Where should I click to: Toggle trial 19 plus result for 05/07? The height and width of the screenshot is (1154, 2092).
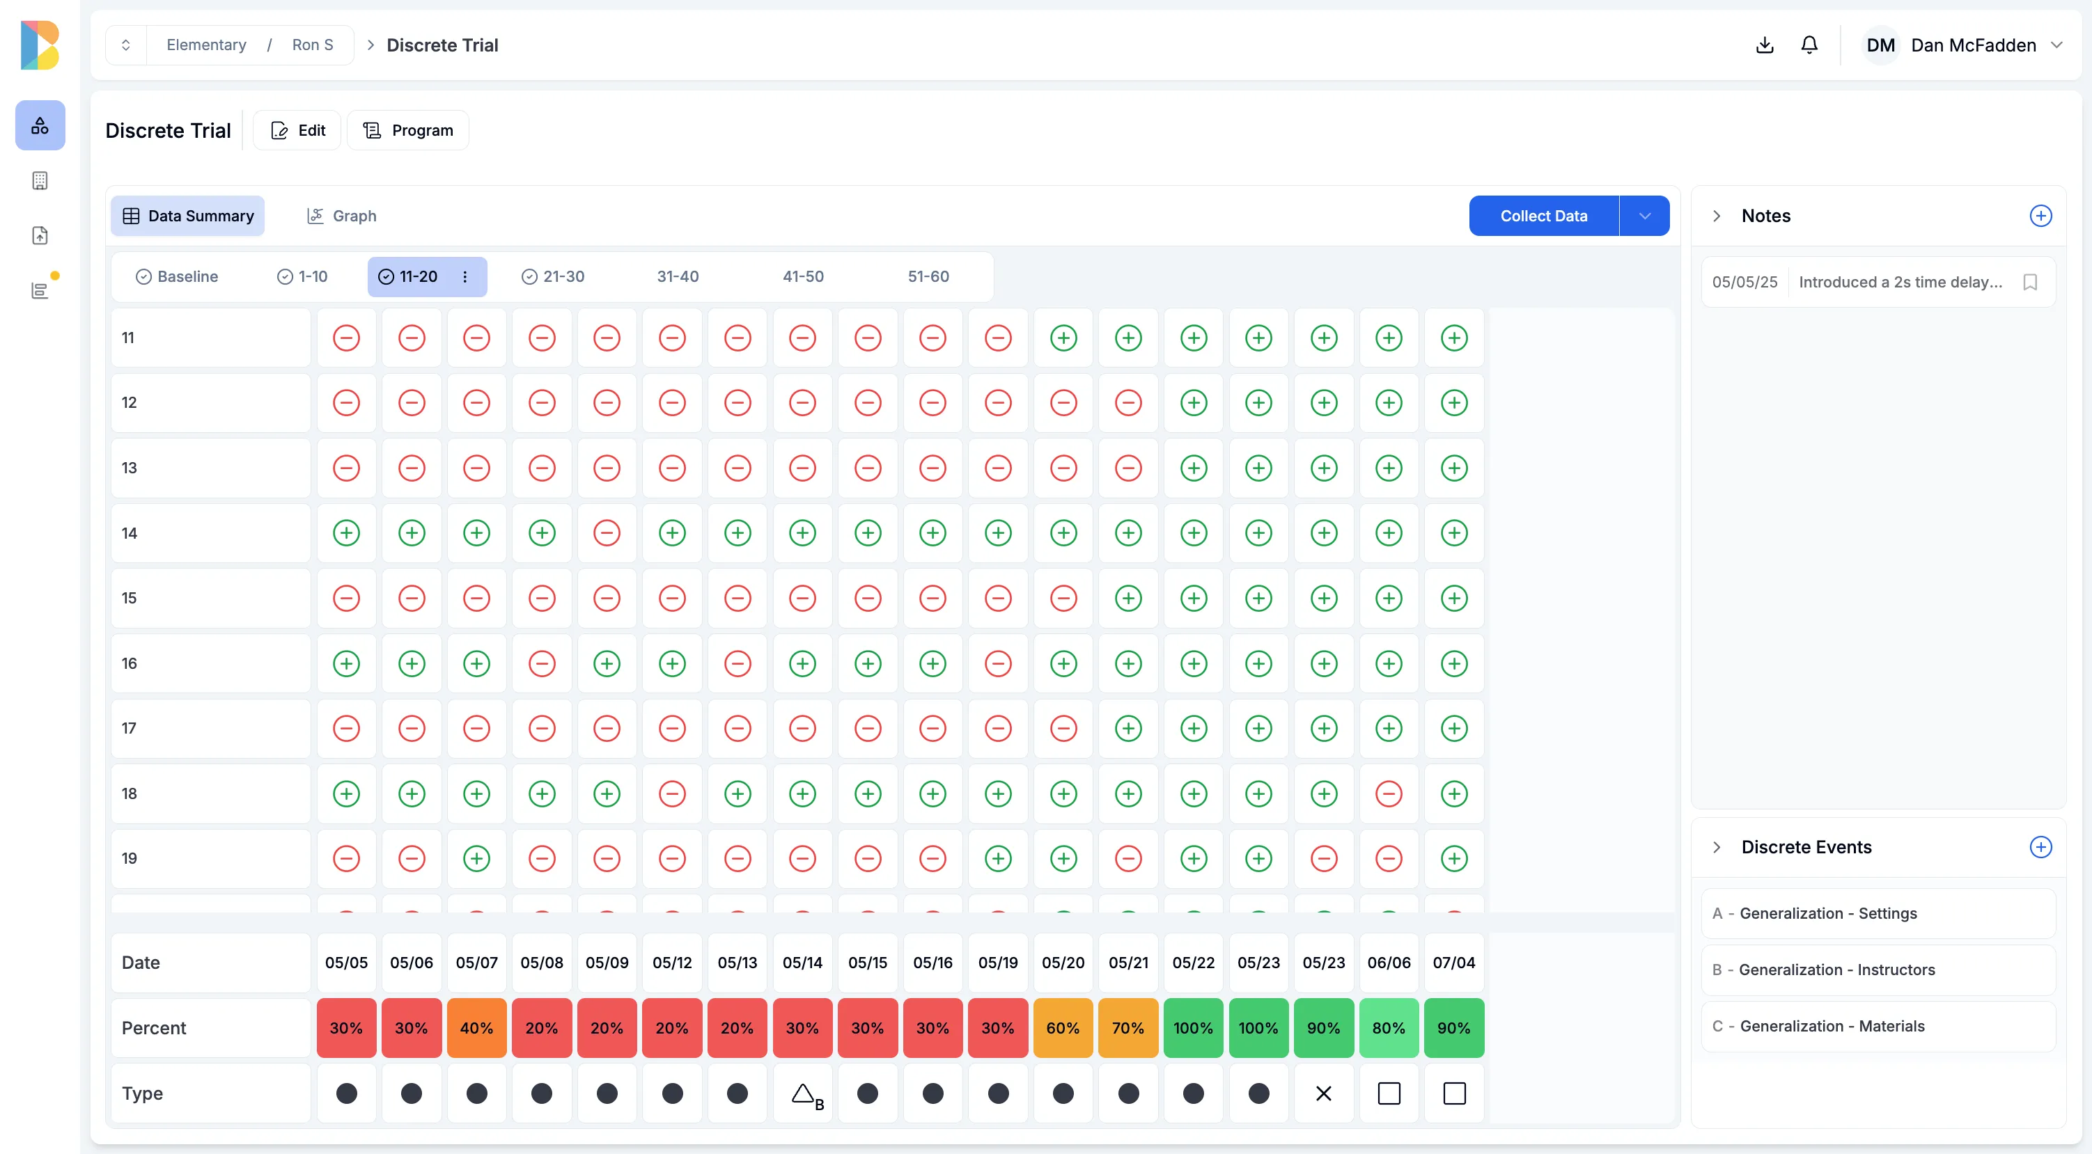coord(477,859)
